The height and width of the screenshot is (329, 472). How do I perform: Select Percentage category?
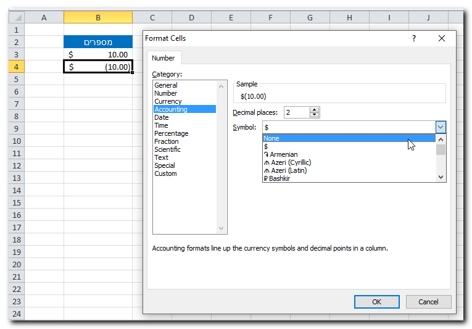pos(171,133)
